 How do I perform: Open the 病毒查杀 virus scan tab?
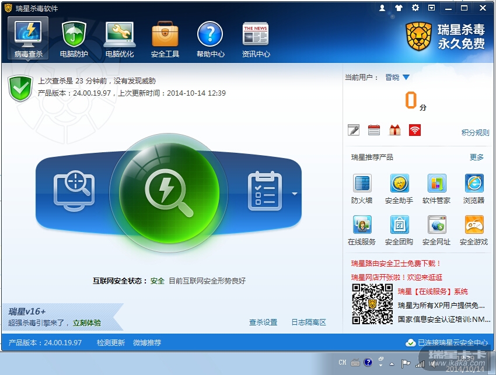(x=28, y=38)
